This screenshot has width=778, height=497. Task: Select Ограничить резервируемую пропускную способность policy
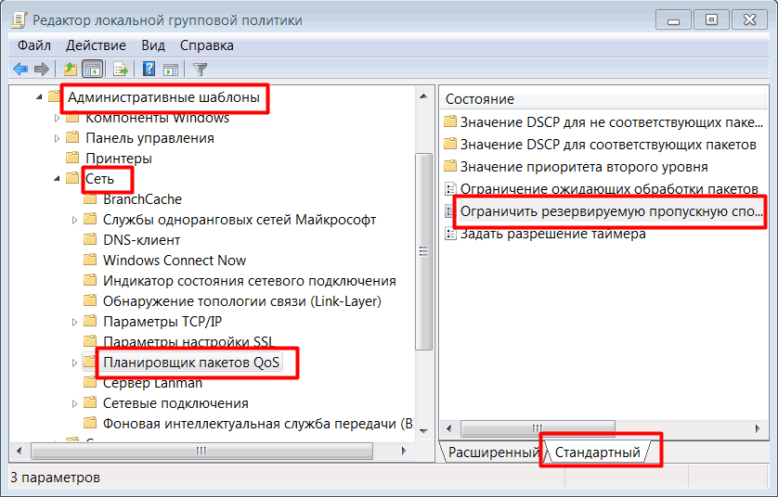611,212
